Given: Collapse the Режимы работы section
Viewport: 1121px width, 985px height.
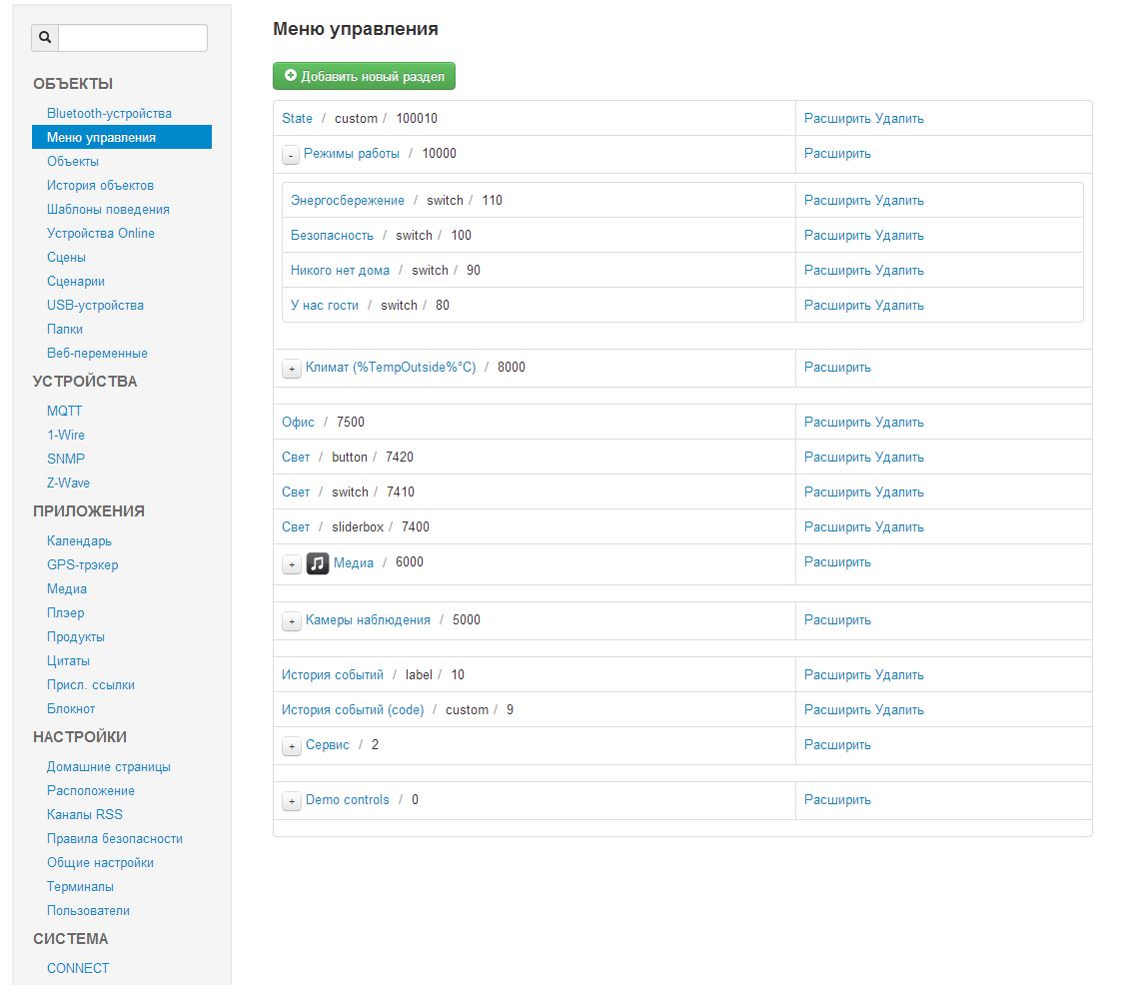Looking at the screenshot, I should [291, 155].
